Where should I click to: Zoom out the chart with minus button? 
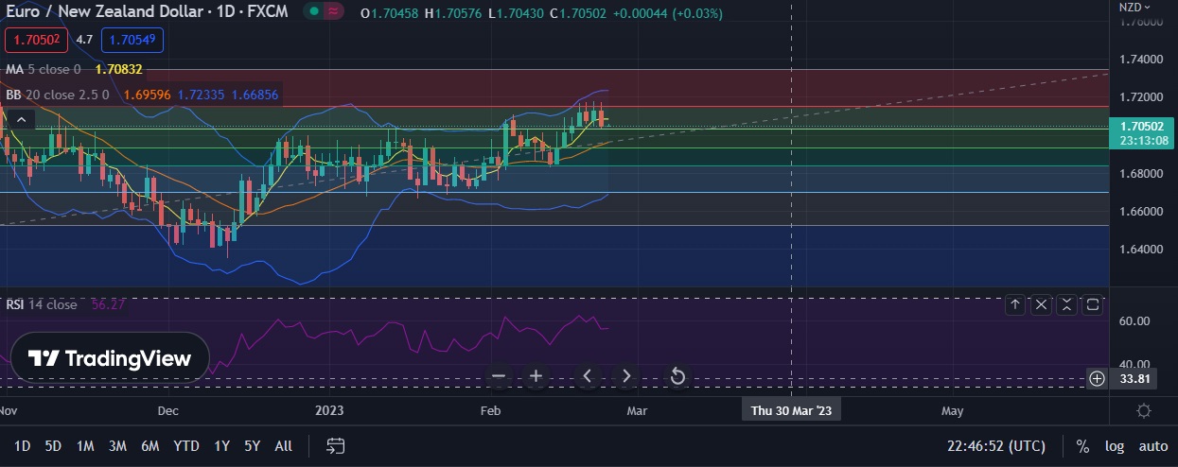pyautogui.click(x=499, y=376)
